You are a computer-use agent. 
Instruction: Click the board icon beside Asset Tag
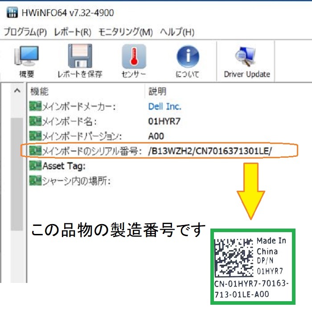[x=35, y=166]
